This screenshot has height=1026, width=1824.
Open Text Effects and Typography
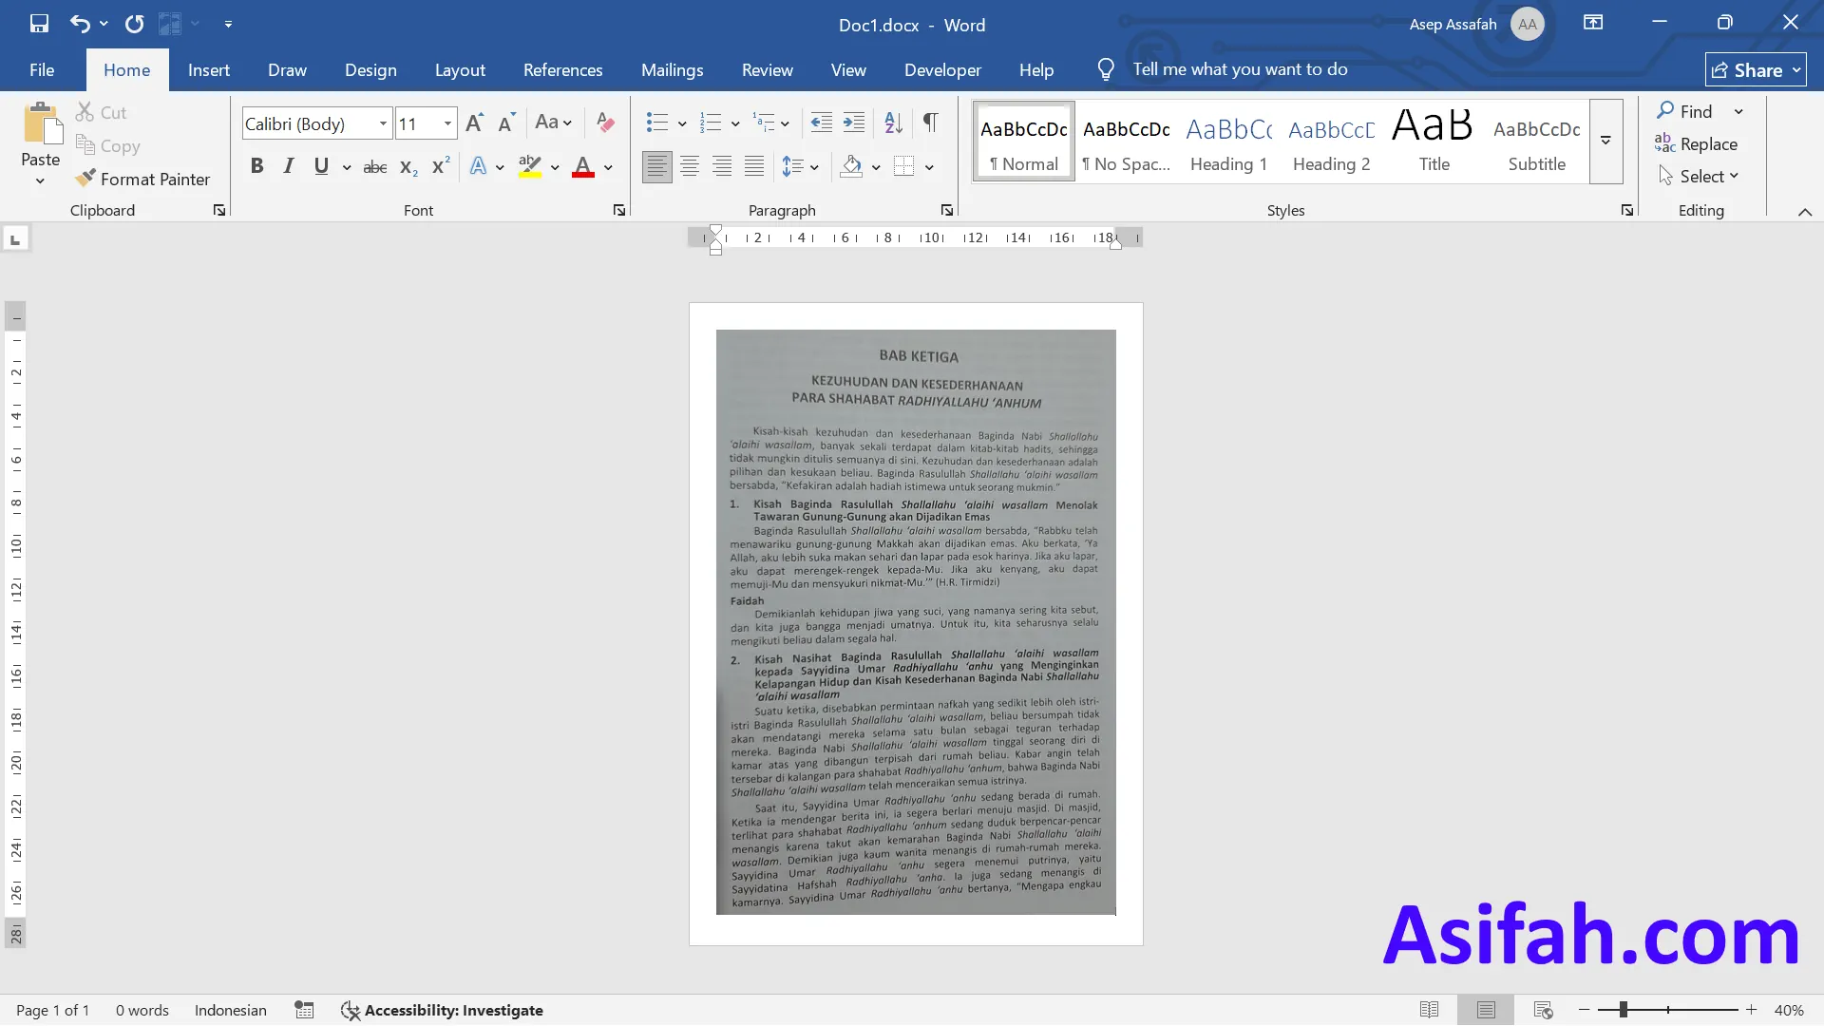click(478, 167)
